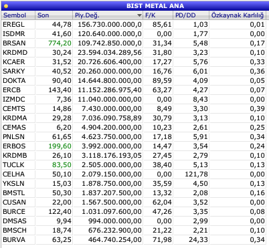The image size is (269, 248).
Task: Click DOKTA's F/K value 89,59
Action: (x=162, y=81)
